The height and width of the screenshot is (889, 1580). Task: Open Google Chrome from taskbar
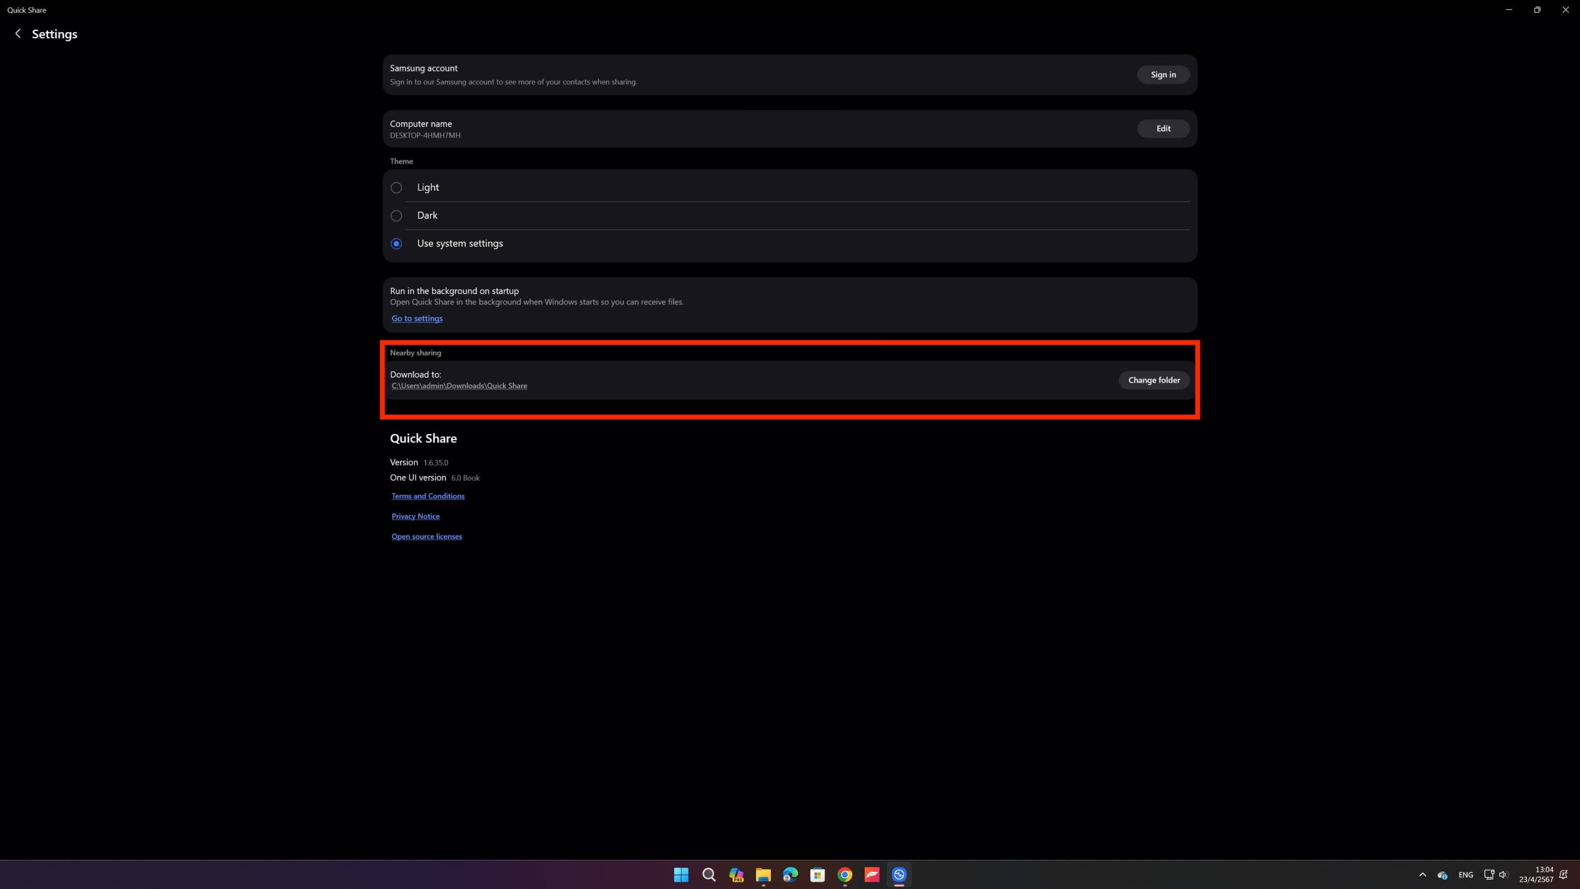[x=844, y=874]
